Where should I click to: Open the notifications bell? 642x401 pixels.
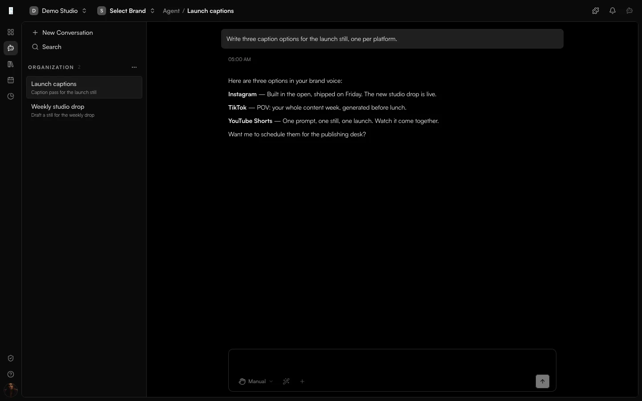[613, 11]
